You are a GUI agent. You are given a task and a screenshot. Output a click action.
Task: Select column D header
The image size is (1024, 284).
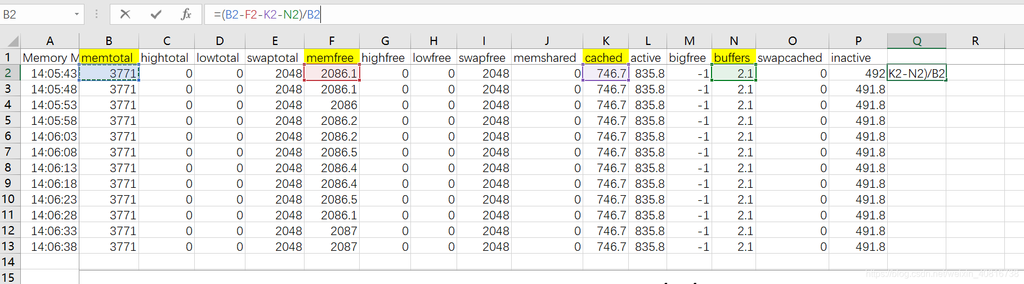pyautogui.click(x=220, y=41)
